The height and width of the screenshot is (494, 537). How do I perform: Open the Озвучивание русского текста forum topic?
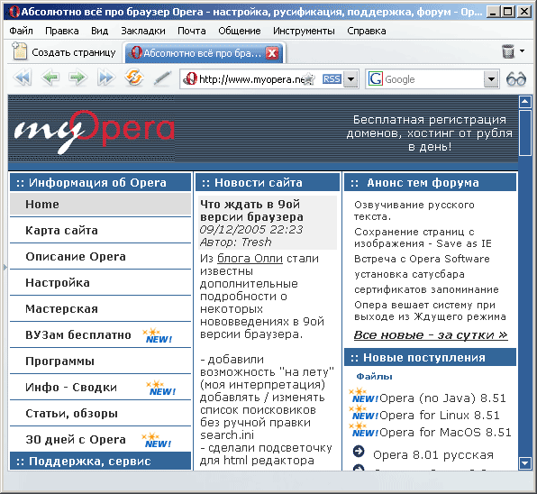414,211
